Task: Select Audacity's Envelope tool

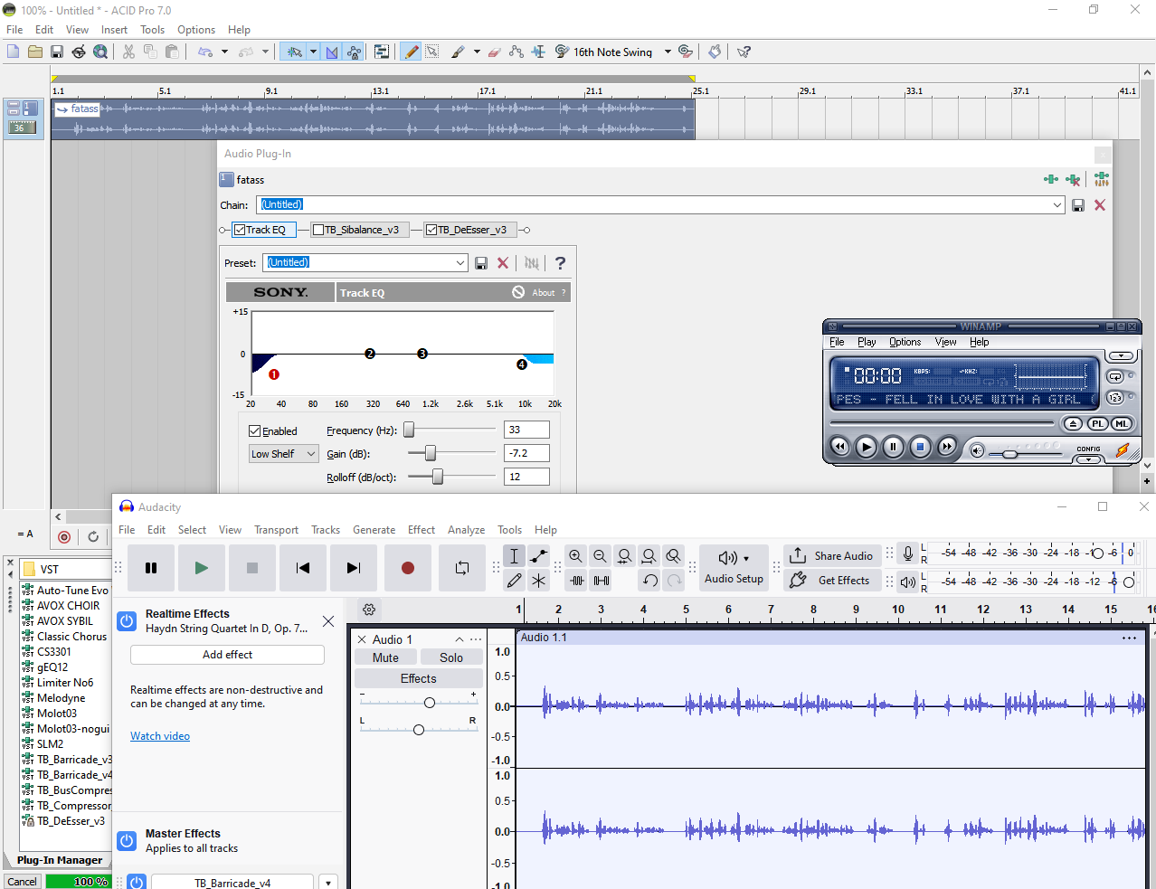Action: 538,556
